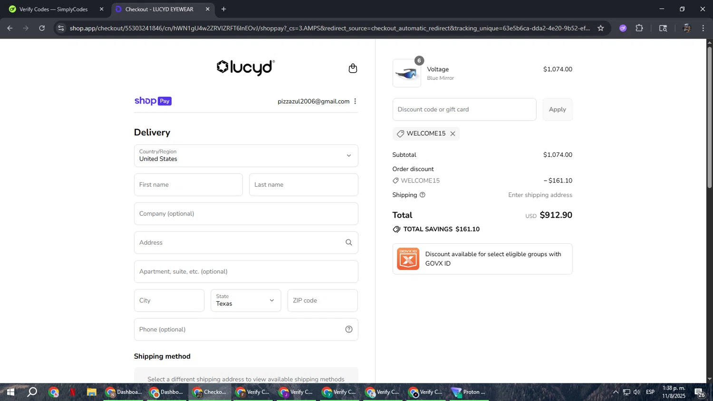The width and height of the screenshot is (713, 401).
Task: Click the TOTAL SAVINGS $161.10 text
Action: (442, 229)
